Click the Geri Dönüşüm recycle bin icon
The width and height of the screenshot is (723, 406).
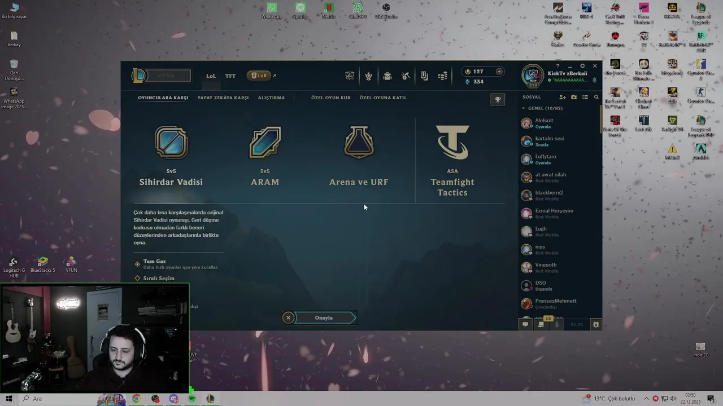click(x=14, y=69)
